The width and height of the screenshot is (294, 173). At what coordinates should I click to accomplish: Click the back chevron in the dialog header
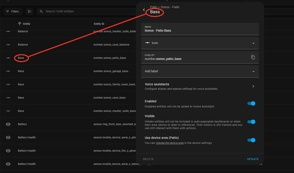tap(144, 9)
